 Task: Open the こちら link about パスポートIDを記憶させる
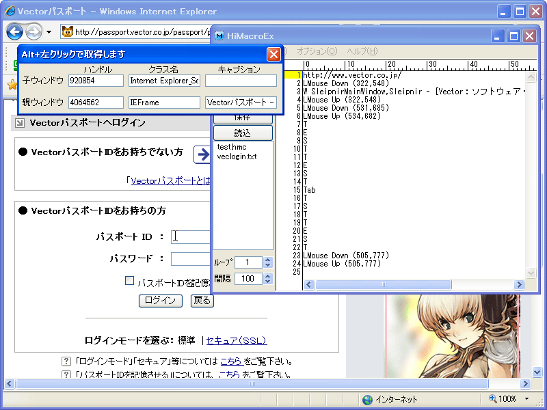[229, 374]
